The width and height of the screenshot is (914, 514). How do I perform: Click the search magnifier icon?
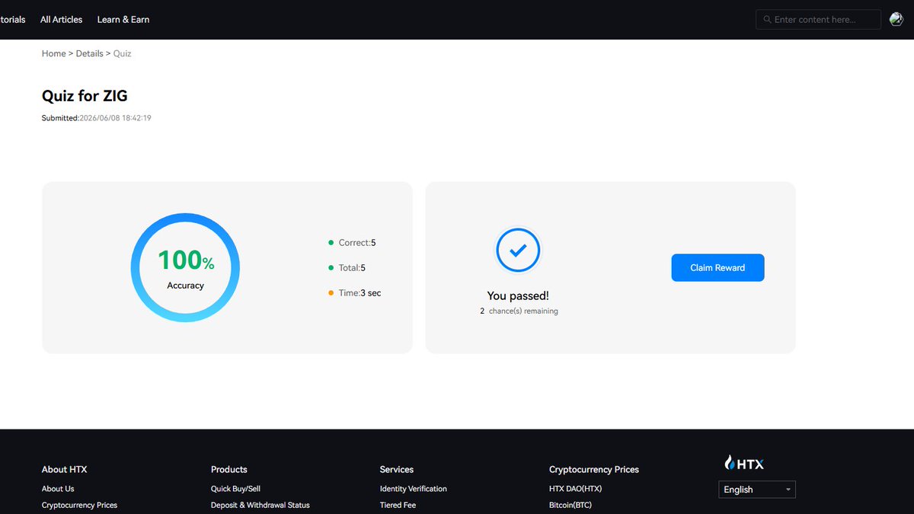tap(766, 20)
